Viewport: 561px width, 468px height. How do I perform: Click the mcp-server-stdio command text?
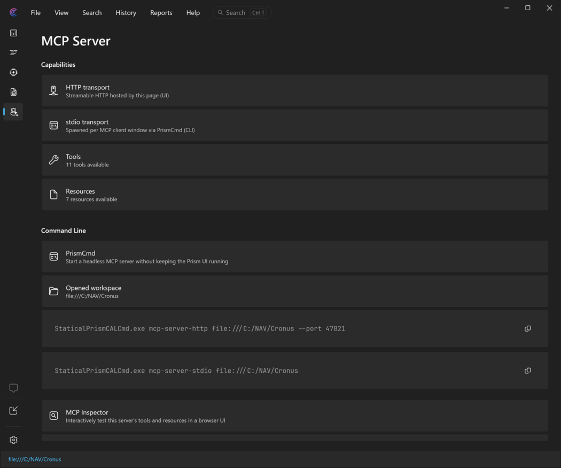tap(176, 371)
